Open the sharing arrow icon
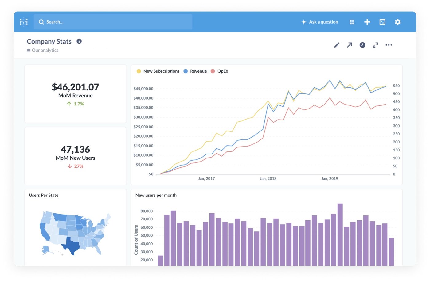 click(350, 45)
